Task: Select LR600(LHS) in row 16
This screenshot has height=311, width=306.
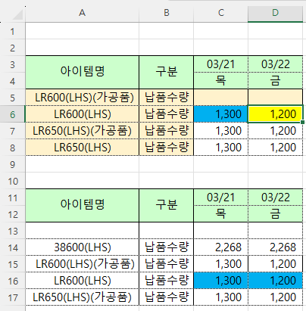Action: [x=82, y=281]
